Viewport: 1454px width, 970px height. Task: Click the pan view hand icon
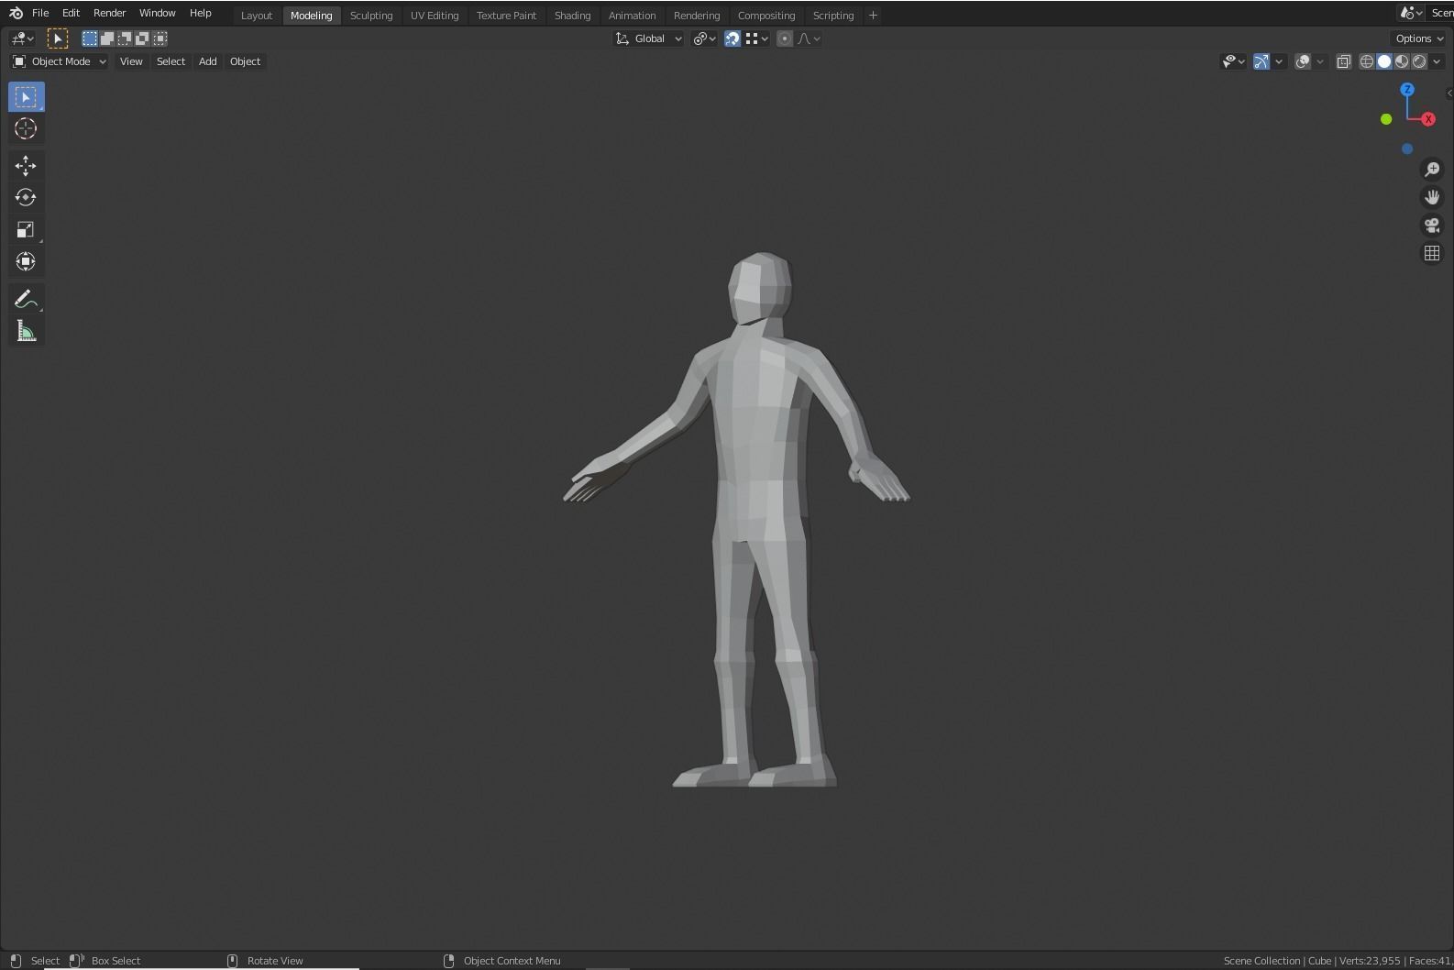(1432, 197)
